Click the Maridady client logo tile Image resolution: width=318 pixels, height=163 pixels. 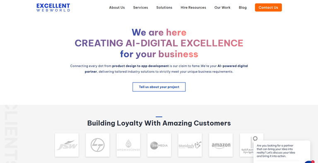(190, 145)
